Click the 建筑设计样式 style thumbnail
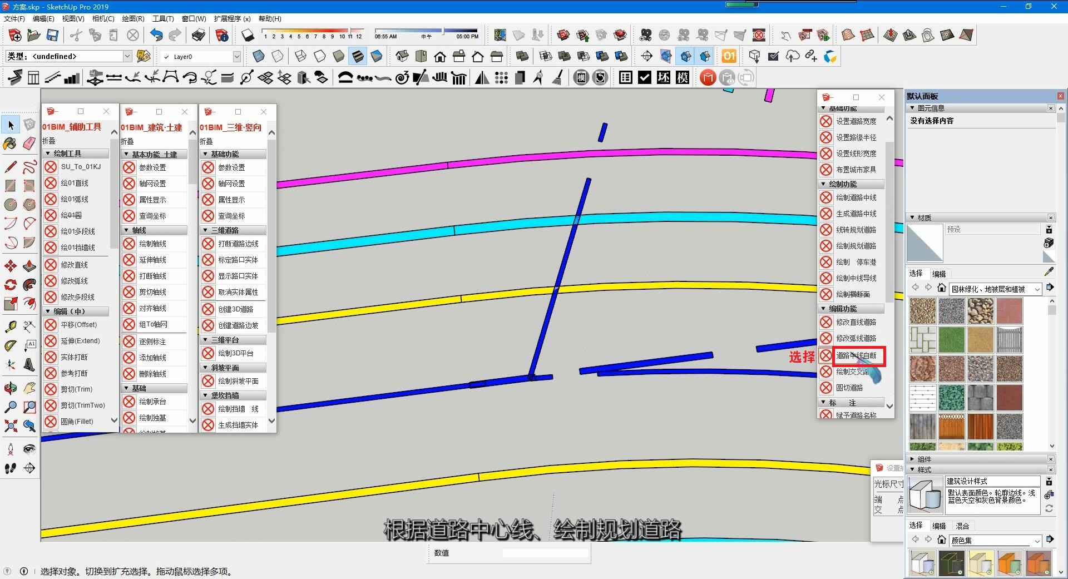The height and width of the screenshot is (579, 1068). pos(925,494)
